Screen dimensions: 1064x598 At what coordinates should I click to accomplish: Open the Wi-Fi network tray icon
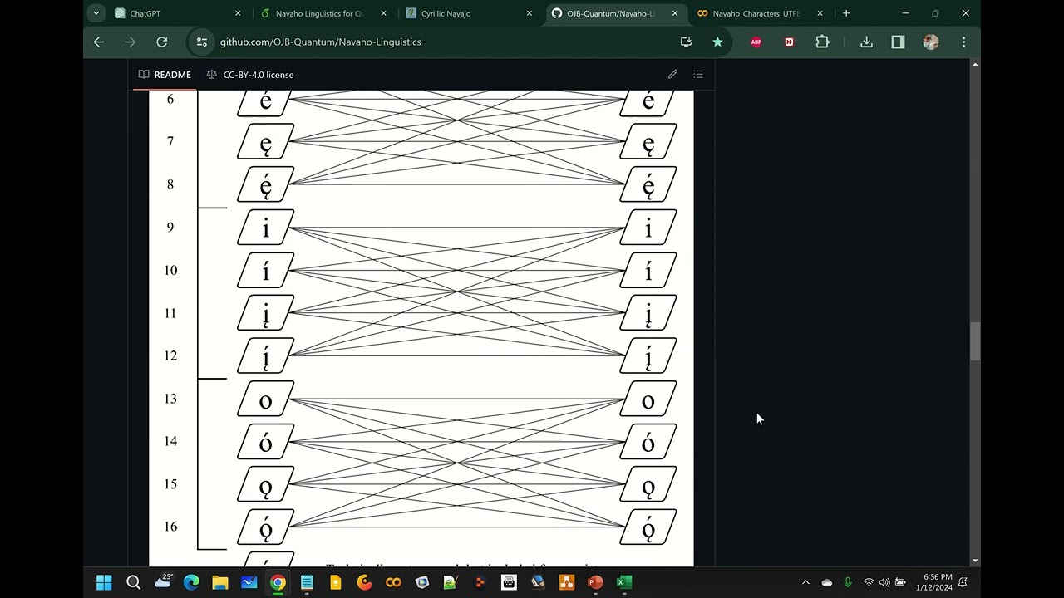(x=869, y=582)
